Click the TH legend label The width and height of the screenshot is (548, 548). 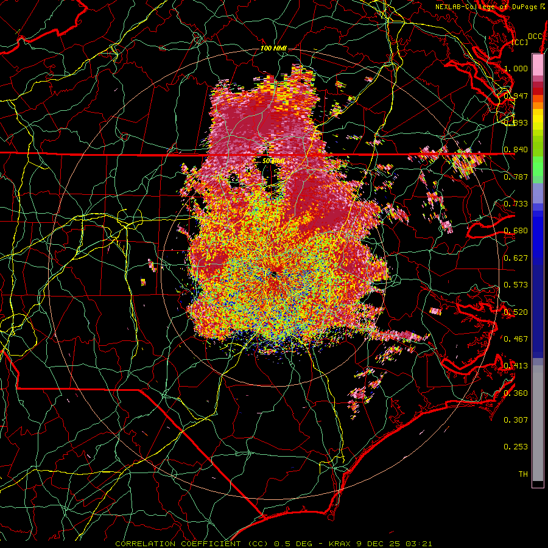(523, 474)
